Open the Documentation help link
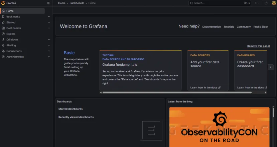 tap(212, 27)
